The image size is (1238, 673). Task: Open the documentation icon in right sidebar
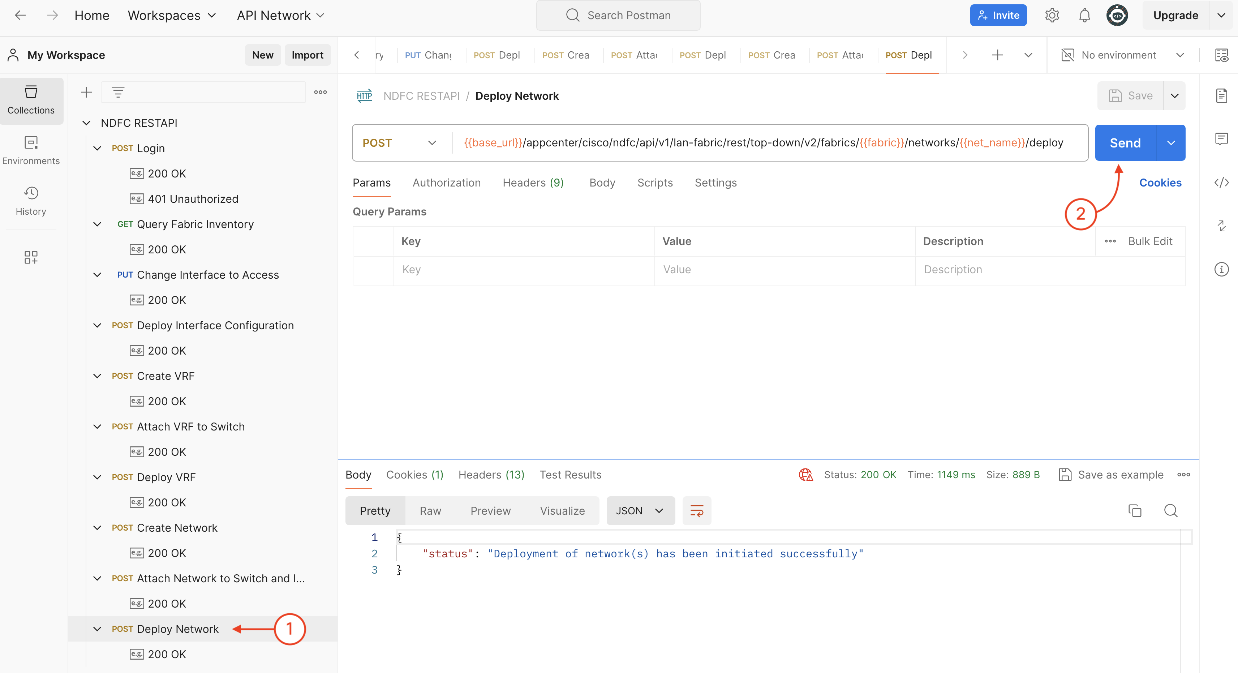(x=1221, y=95)
